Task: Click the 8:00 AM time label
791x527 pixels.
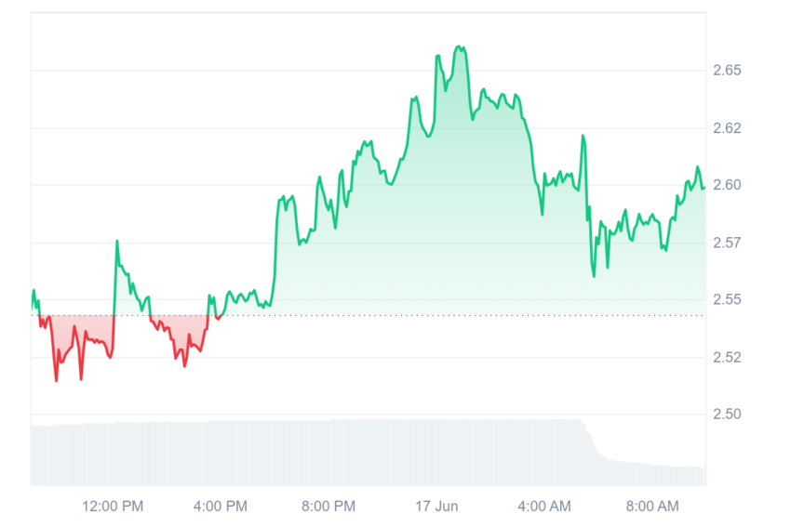Action: (652, 506)
